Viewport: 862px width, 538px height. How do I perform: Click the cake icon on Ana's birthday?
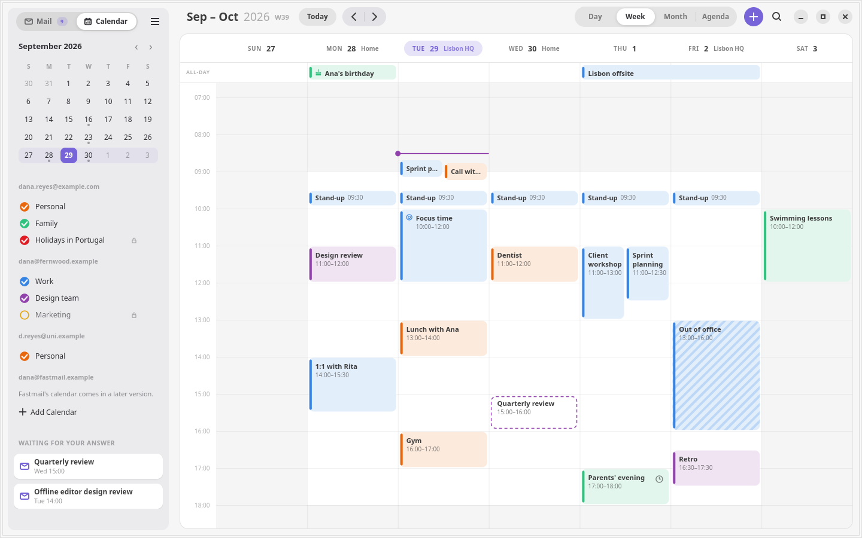(x=318, y=73)
